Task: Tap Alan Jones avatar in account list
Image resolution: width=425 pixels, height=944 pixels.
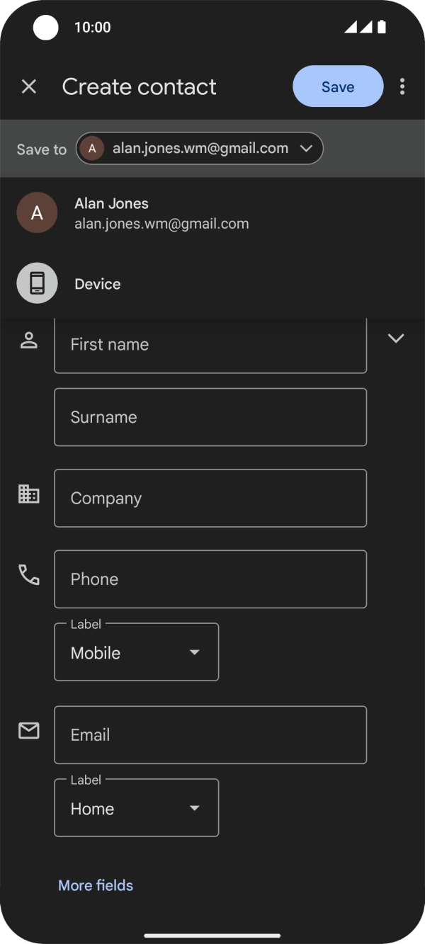Action: [37, 212]
